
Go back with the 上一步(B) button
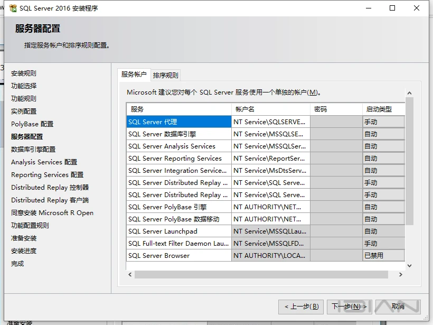coord(301,307)
